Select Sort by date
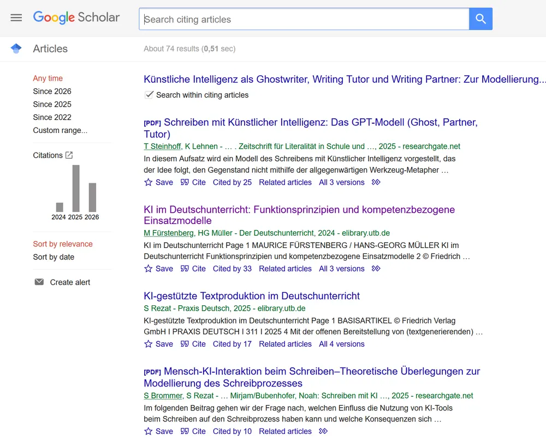546x441 pixels. point(54,257)
